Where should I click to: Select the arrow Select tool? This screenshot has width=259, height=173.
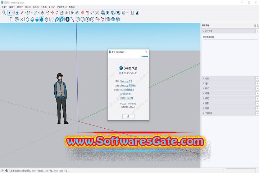pyautogui.click(x=10, y=13)
